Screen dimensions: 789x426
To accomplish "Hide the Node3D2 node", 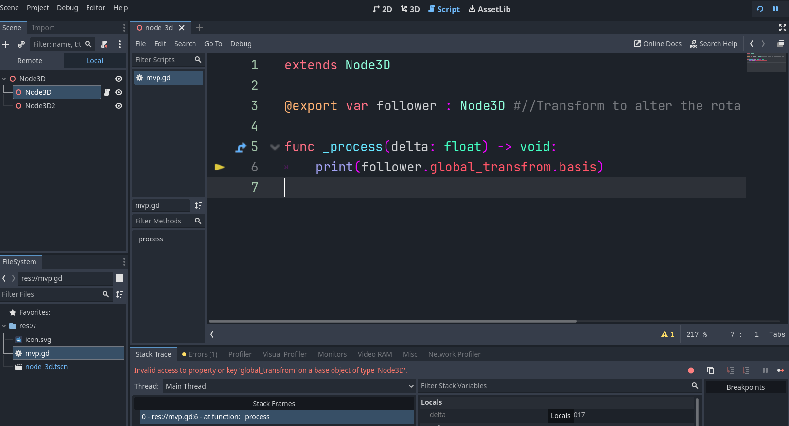I will coord(118,106).
